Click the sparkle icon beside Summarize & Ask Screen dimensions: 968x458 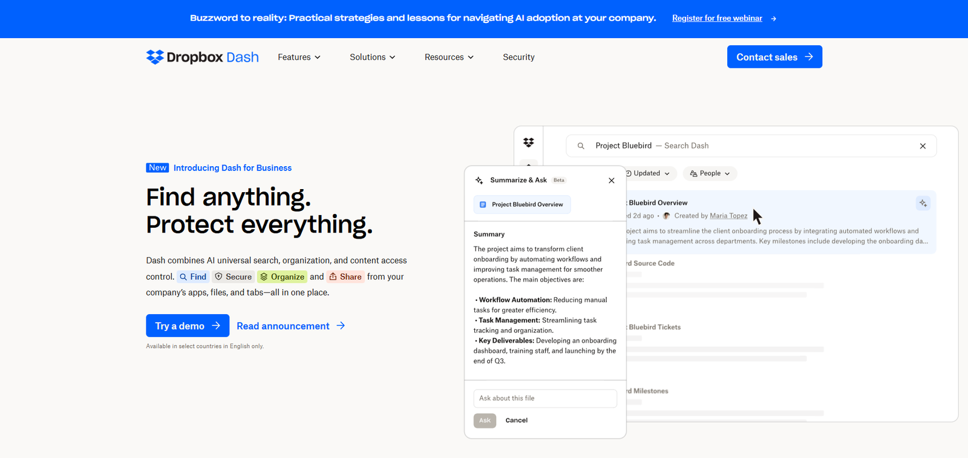click(x=479, y=181)
